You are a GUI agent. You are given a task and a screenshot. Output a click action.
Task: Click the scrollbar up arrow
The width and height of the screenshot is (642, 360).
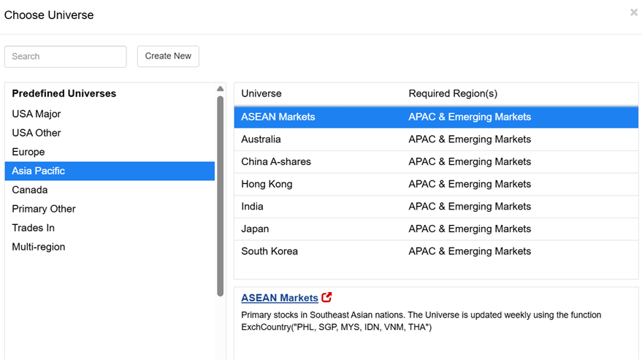[x=221, y=89]
